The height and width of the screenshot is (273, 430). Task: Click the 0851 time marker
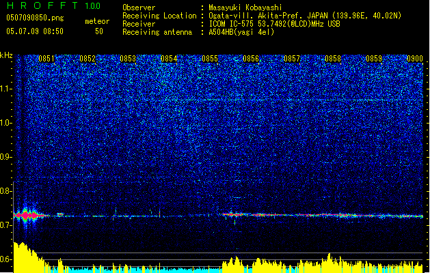46,59
